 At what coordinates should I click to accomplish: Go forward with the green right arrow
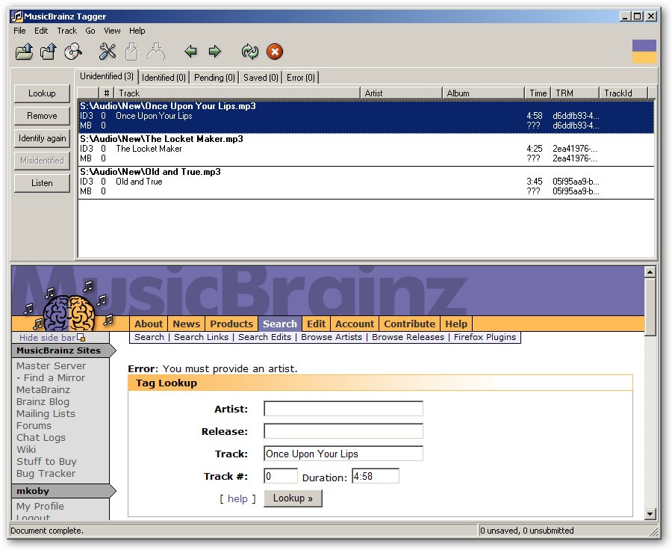pyautogui.click(x=215, y=52)
